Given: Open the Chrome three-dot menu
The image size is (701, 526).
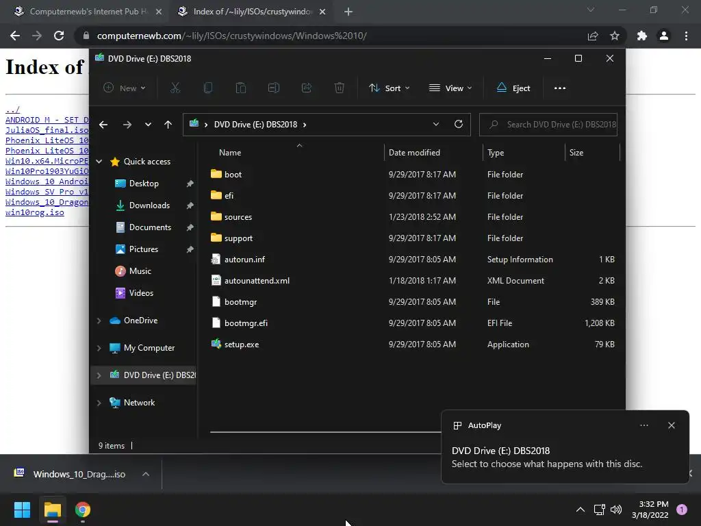Looking at the screenshot, I should pos(686,36).
